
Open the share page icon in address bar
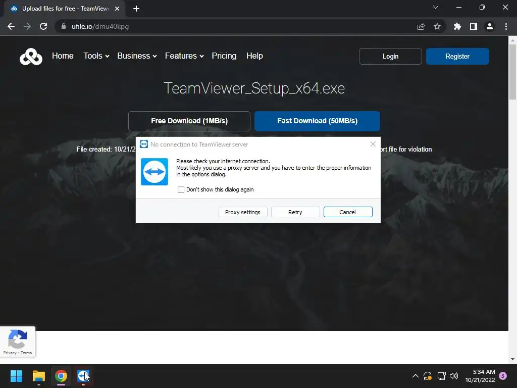pos(421,26)
